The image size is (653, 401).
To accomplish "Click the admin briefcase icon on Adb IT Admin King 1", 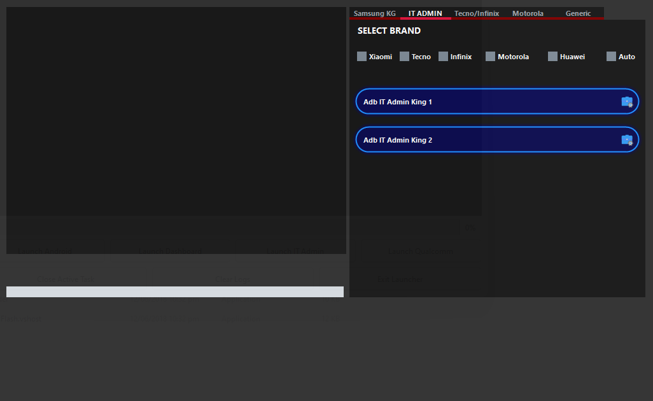I will (x=627, y=101).
